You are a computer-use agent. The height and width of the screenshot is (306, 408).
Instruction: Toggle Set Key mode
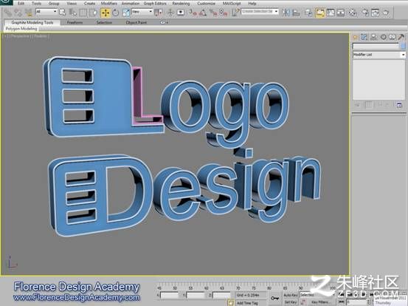pyautogui.click(x=291, y=302)
